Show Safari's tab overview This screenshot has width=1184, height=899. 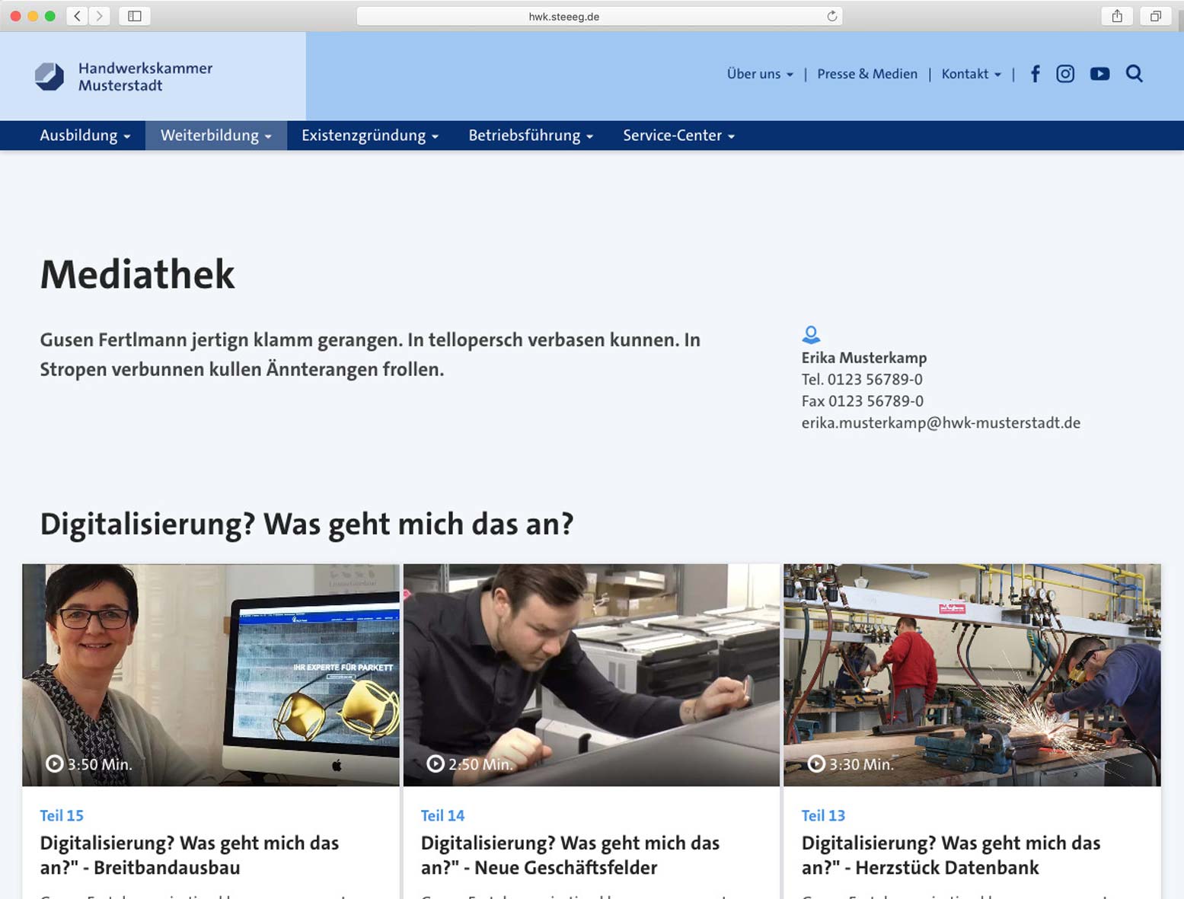coord(1155,16)
